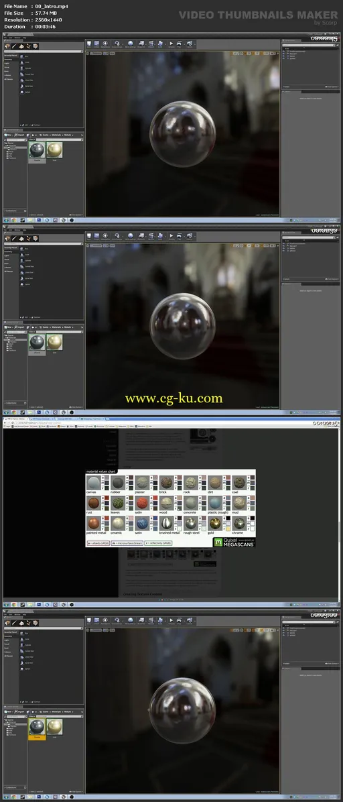The width and height of the screenshot is (343, 802).
Task: Click microsurface (linear) legend label on chart
Action: [x=127, y=543]
